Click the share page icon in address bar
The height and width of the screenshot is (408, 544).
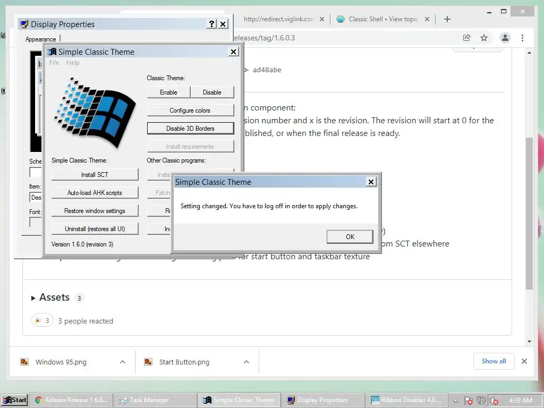click(x=467, y=38)
